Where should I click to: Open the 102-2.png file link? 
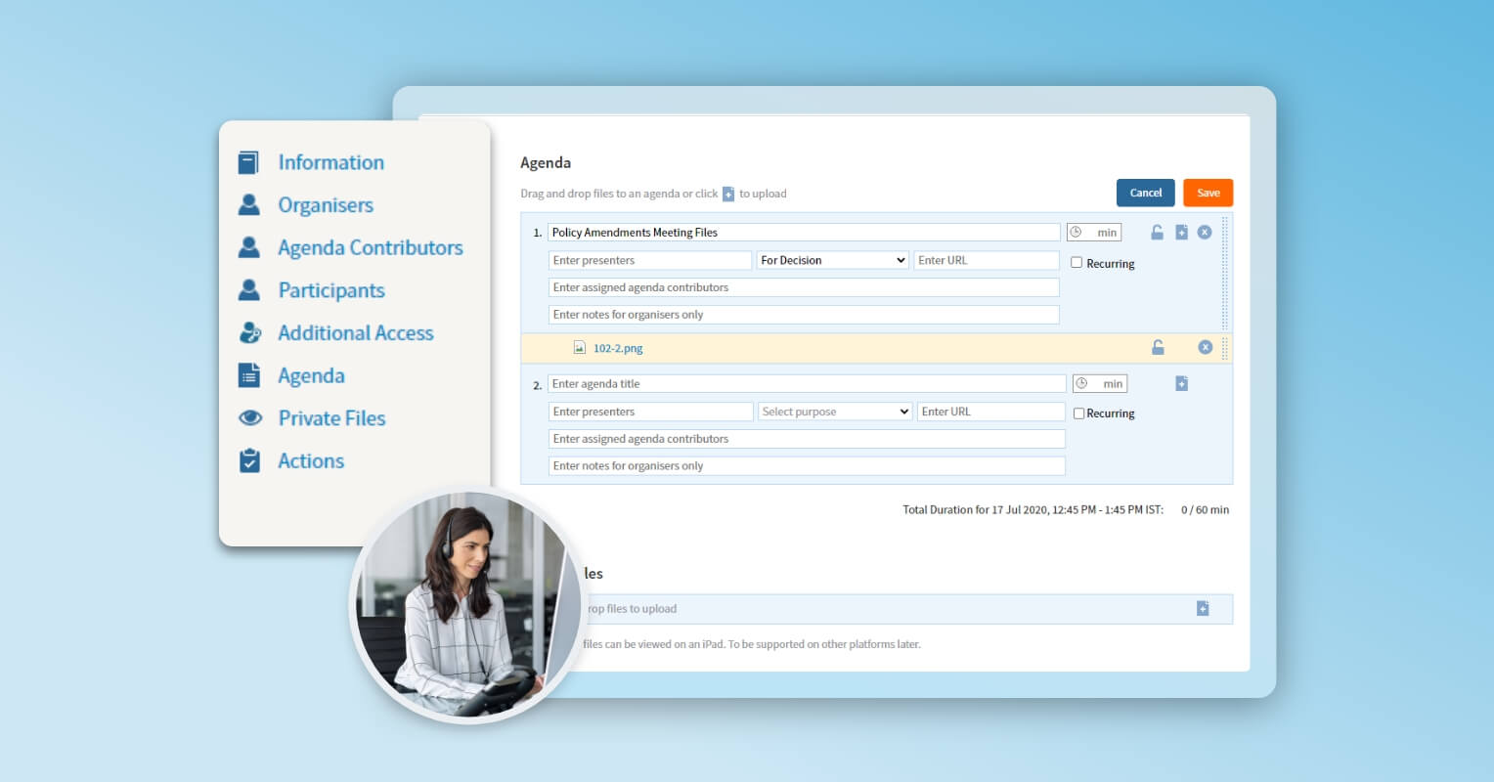click(x=618, y=348)
